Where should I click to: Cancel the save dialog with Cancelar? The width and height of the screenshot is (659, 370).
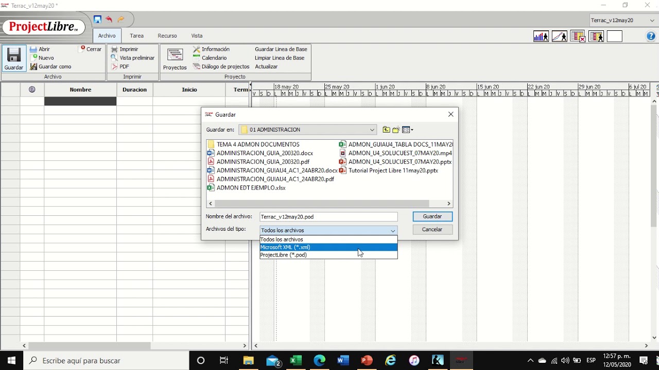(432, 230)
